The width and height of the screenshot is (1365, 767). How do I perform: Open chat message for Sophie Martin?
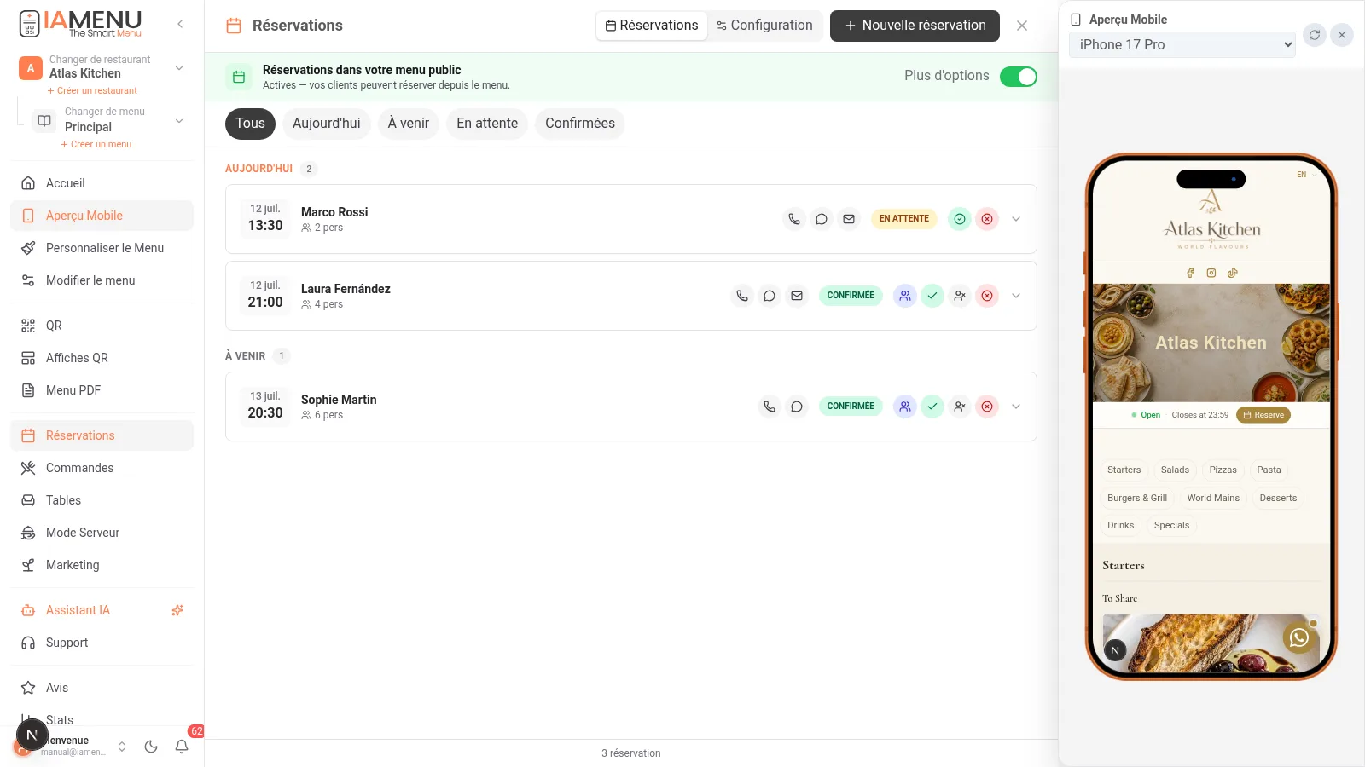[797, 407]
